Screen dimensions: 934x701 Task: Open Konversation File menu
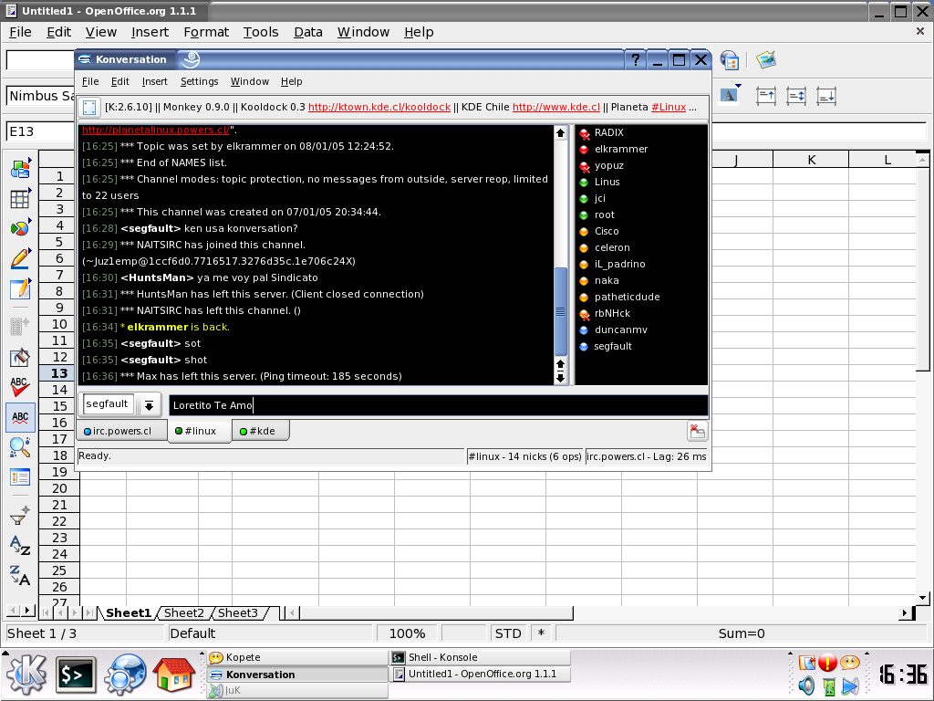click(x=90, y=81)
